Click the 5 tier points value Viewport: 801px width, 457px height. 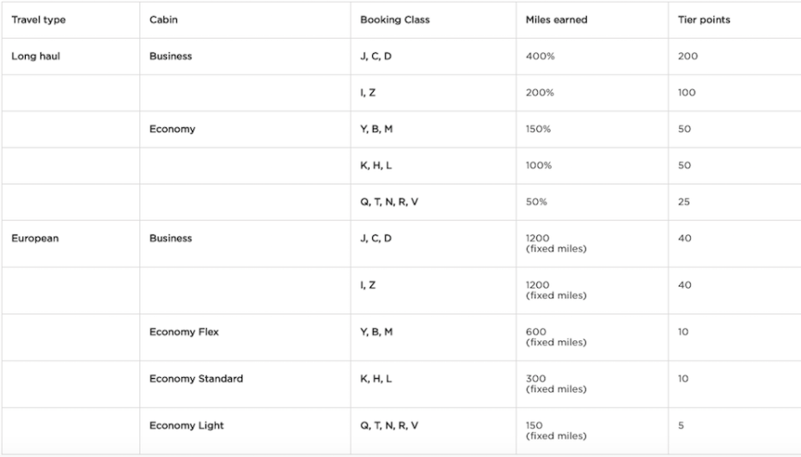681,426
